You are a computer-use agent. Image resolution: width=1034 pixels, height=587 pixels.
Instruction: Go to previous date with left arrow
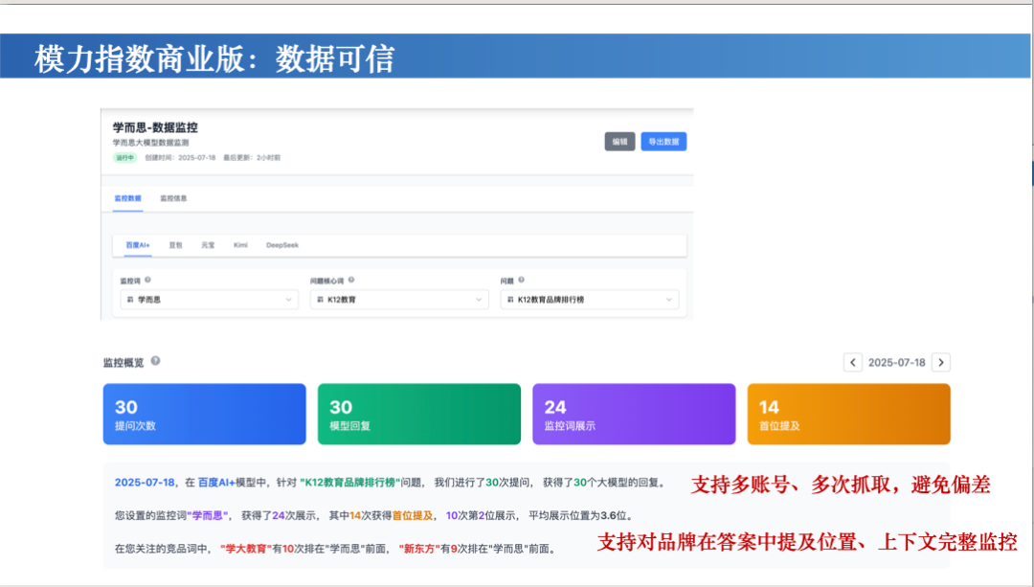click(x=853, y=363)
